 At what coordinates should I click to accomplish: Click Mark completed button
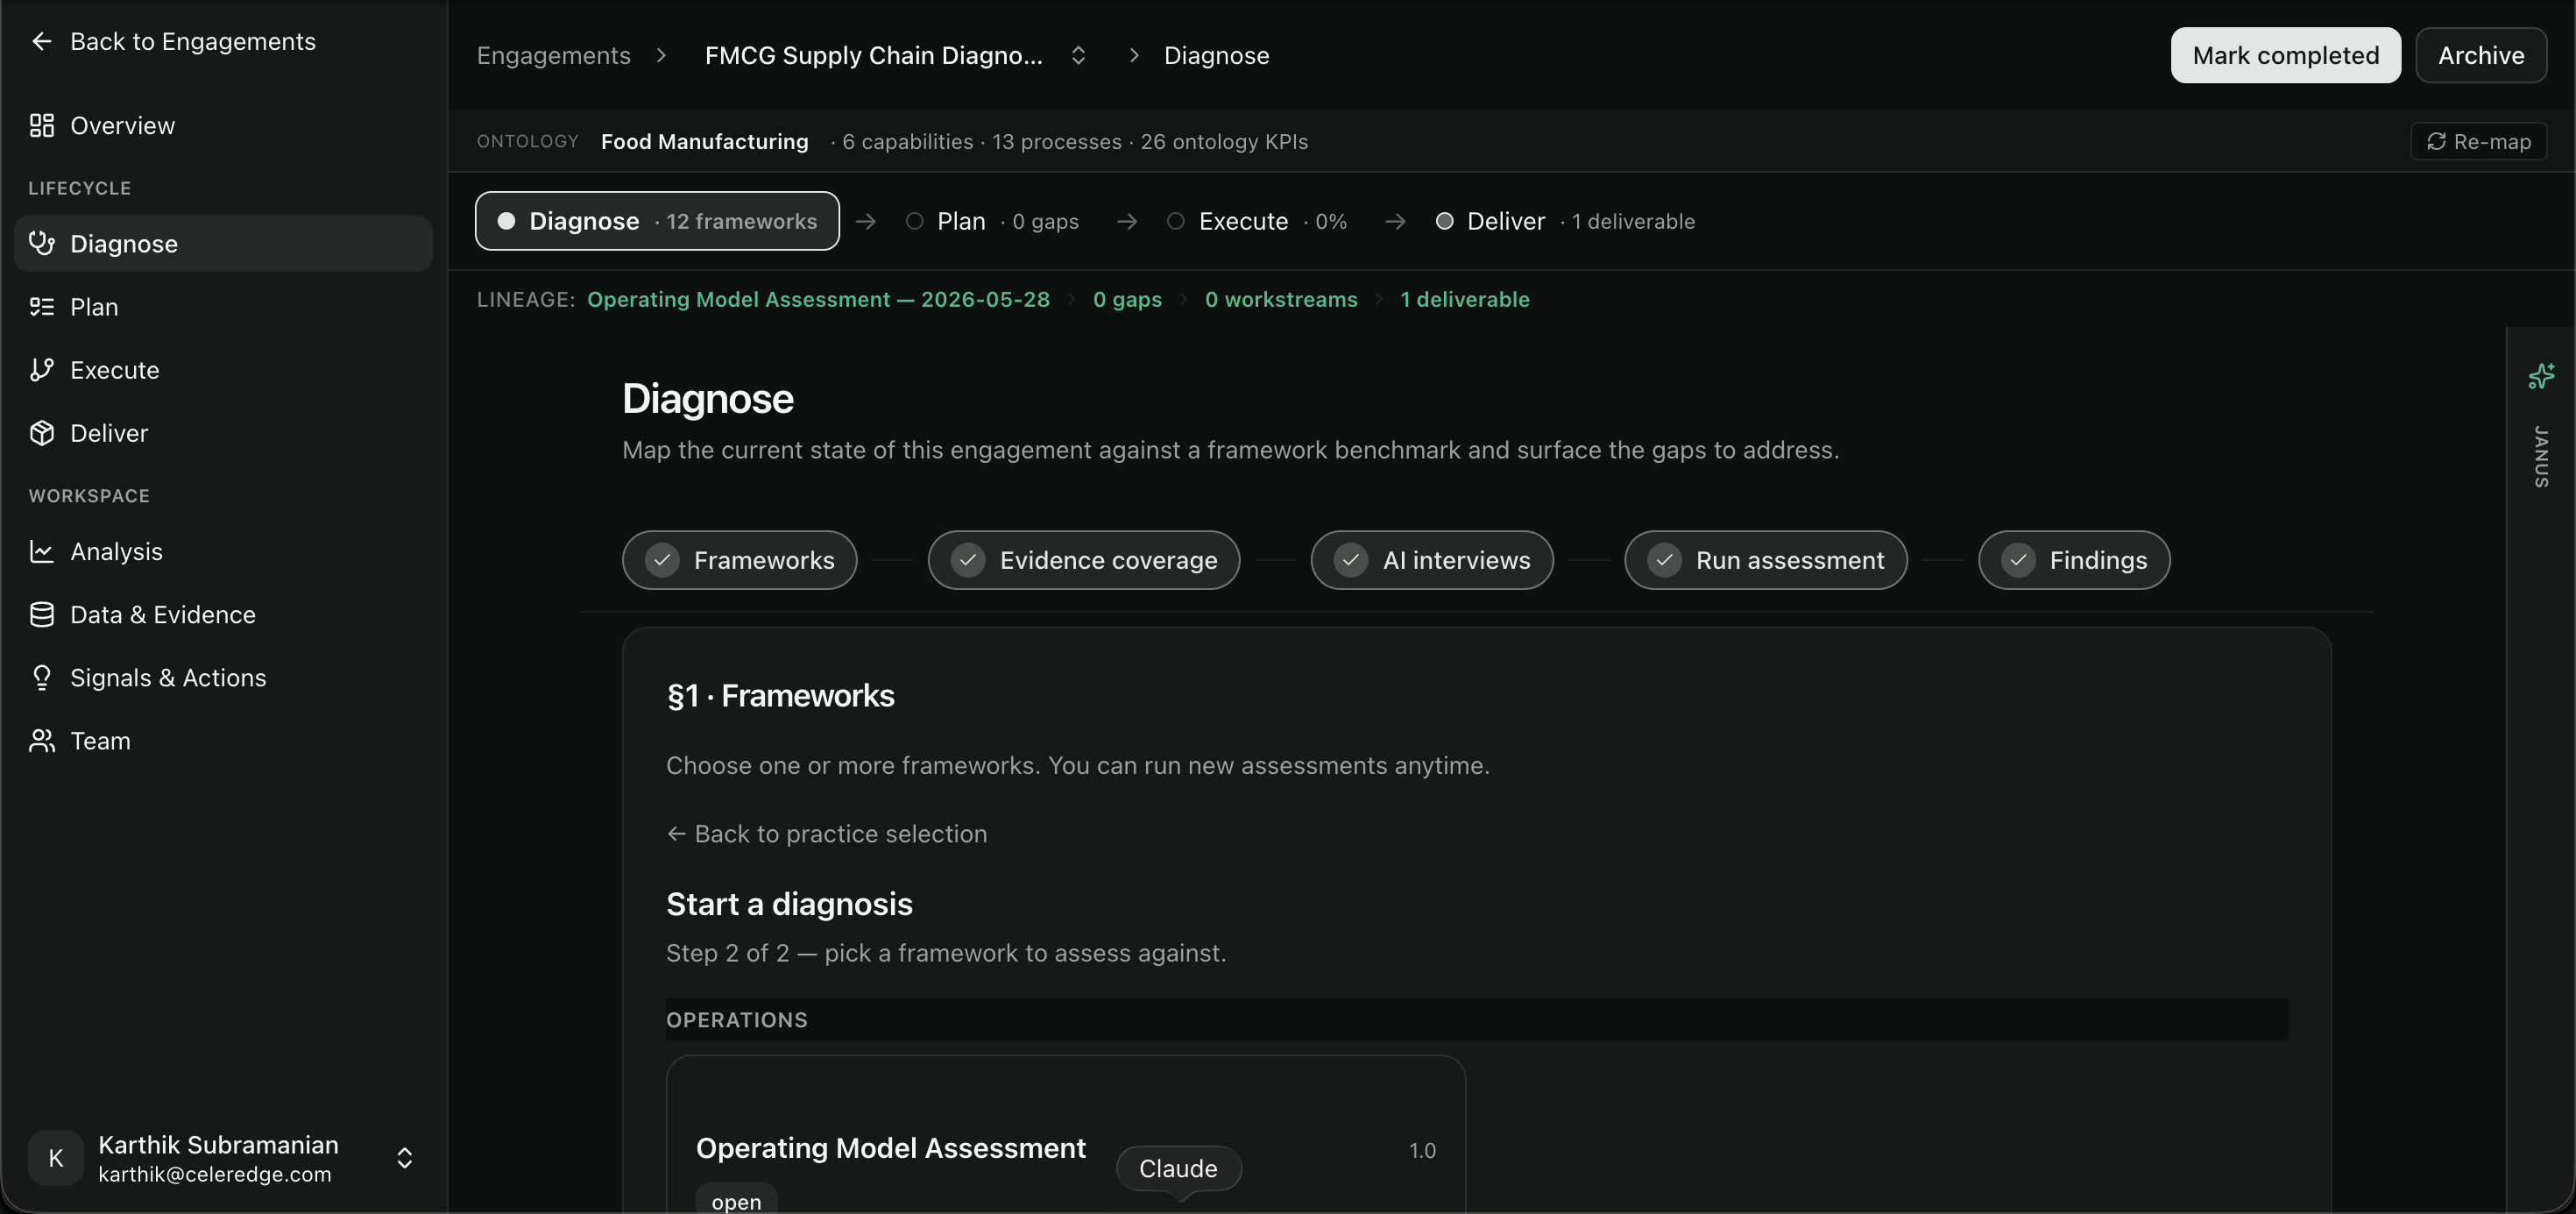[x=2285, y=55]
